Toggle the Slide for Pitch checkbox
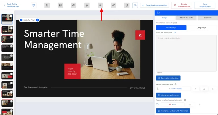This screenshot has width=218, height=115. (21, 20)
